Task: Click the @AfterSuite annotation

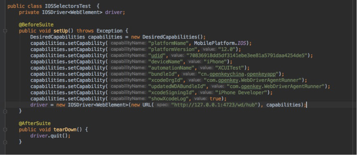Action: (x=35, y=123)
